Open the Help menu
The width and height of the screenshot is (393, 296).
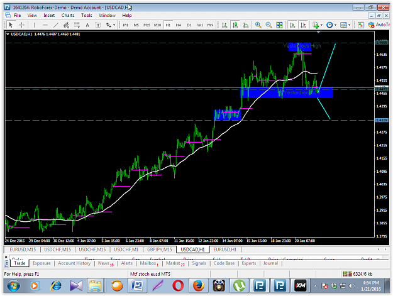(127, 15)
